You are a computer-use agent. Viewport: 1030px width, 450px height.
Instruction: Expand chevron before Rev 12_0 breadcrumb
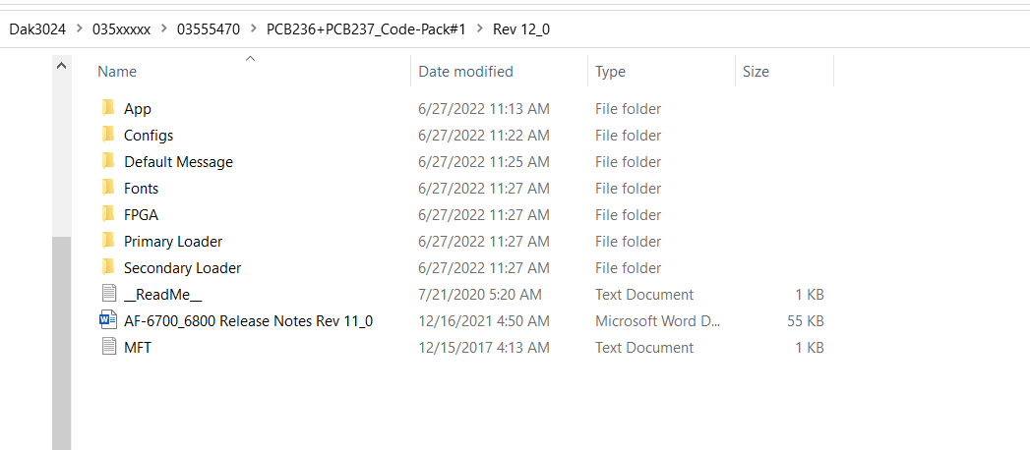click(x=480, y=29)
